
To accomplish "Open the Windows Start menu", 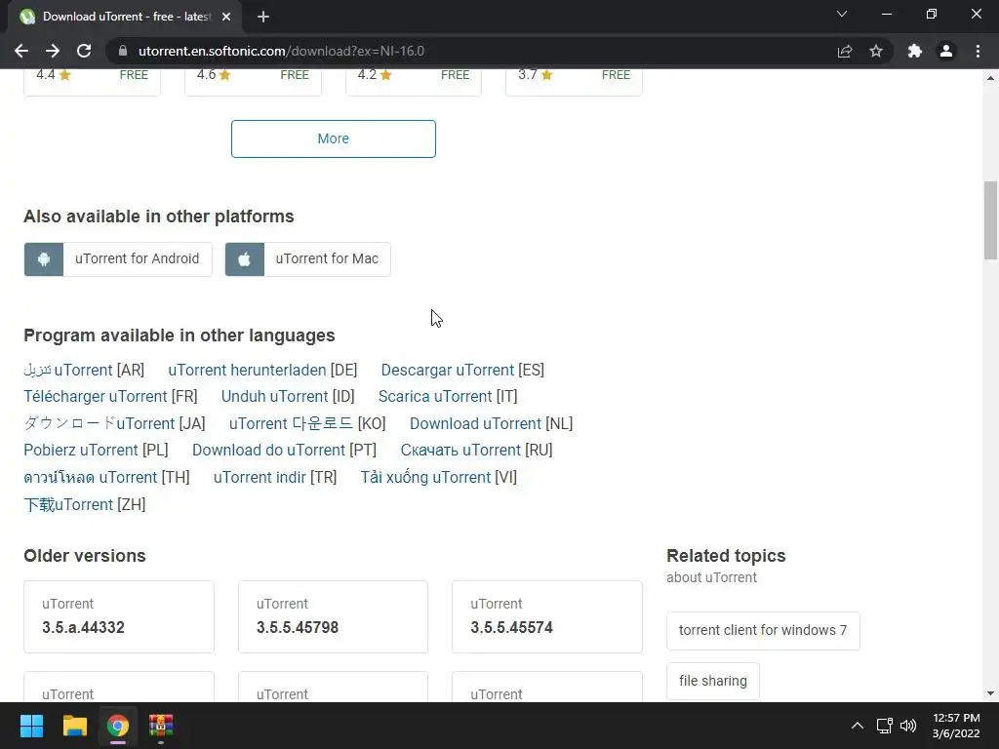I will (31, 726).
